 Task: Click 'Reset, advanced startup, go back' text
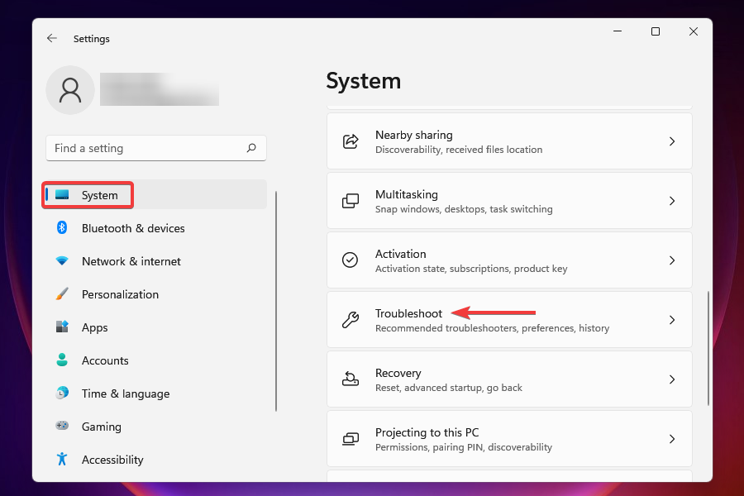pos(448,388)
